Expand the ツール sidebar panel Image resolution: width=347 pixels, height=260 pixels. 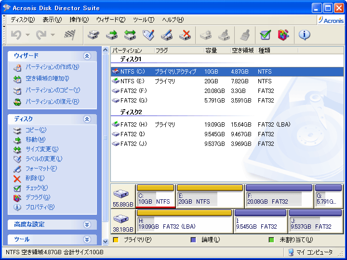click(x=87, y=239)
